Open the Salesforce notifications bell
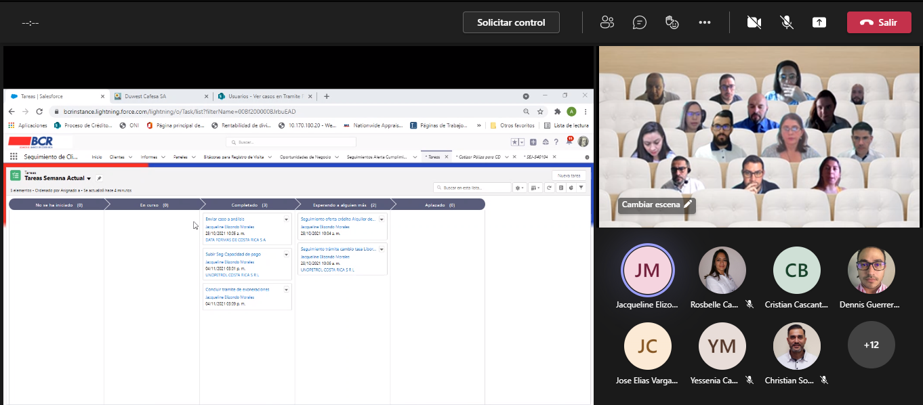 pyautogui.click(x=569, y=142)
